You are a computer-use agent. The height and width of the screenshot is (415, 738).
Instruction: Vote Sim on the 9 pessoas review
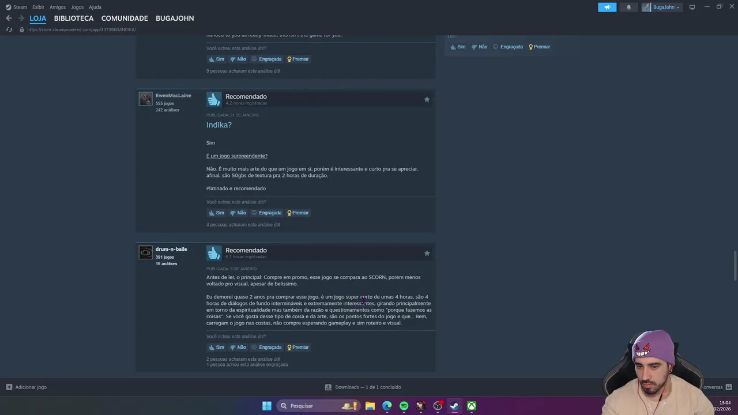coord(216,59)
